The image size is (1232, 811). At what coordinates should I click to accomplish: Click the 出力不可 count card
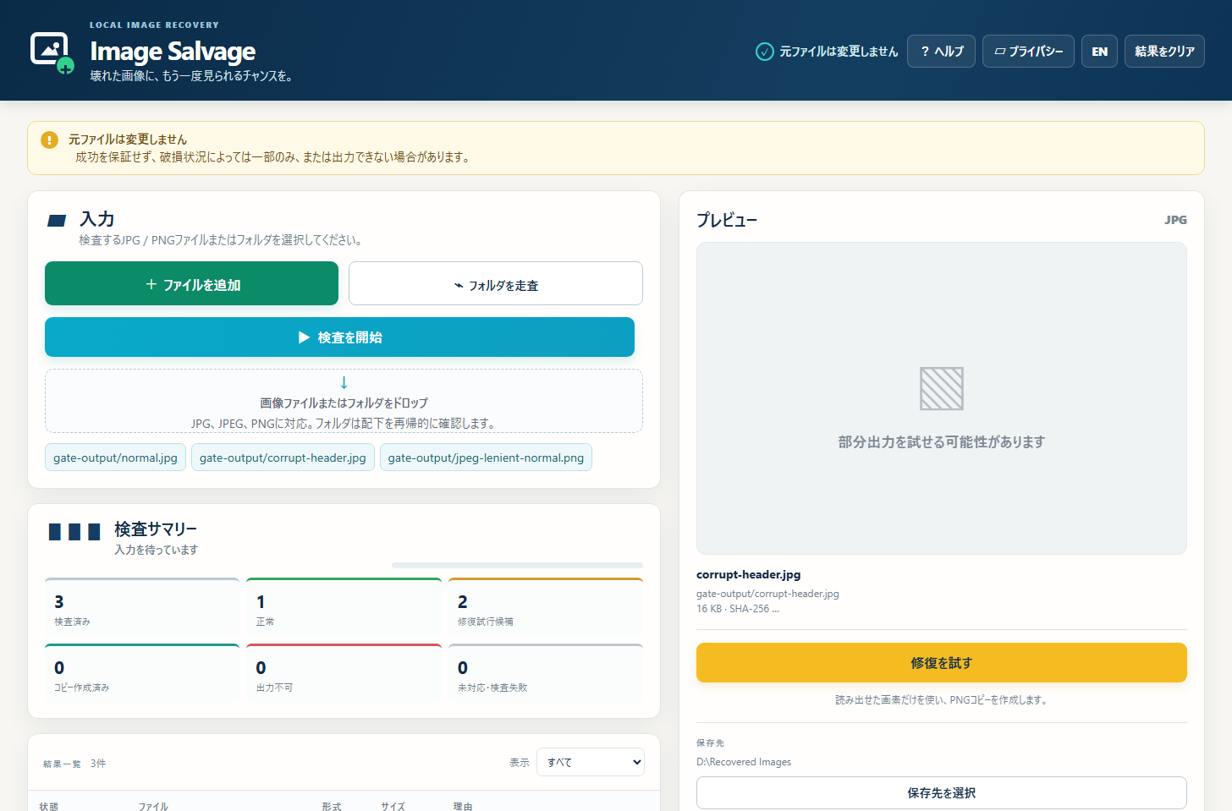344,674
